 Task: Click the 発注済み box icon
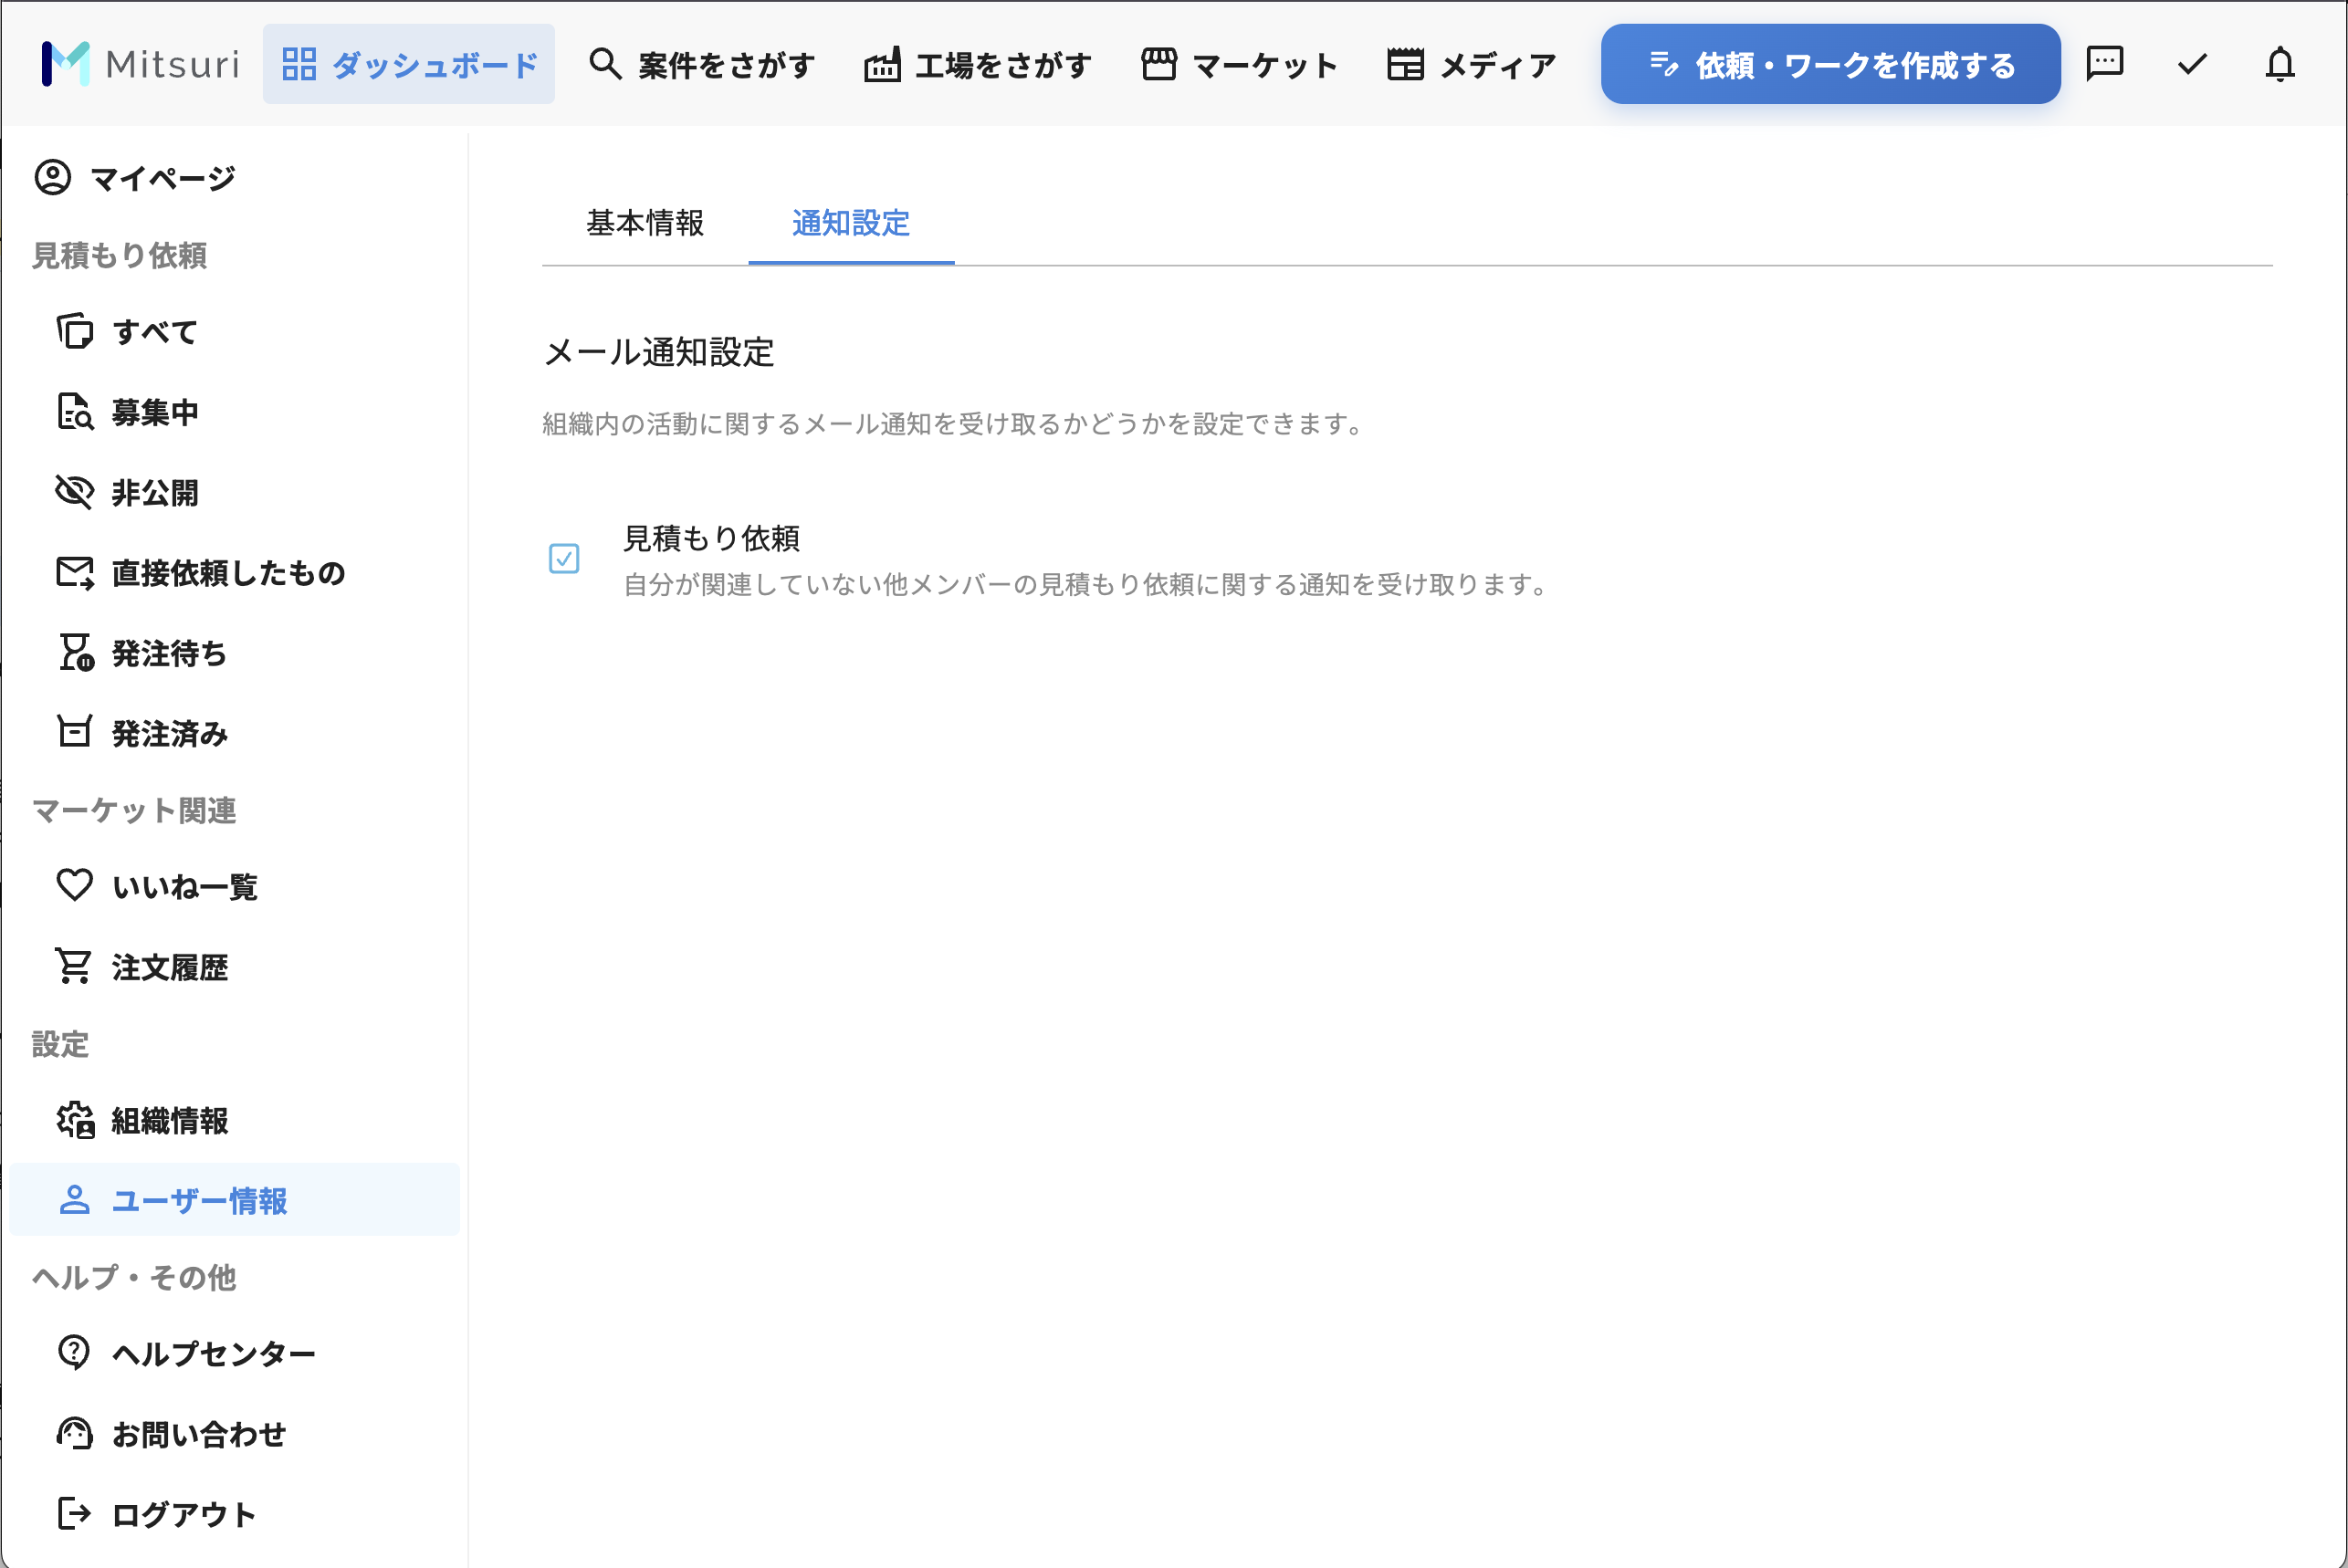pyautogui.click(x=75, y=733)
